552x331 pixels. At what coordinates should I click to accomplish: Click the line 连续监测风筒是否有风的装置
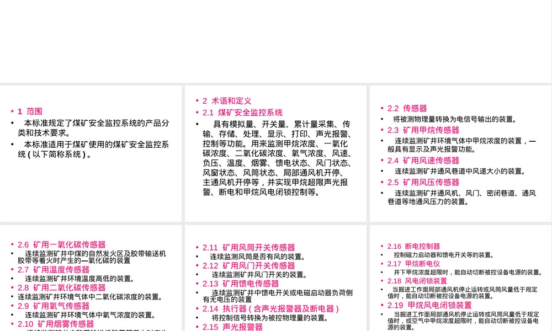(x=258, y=257)
